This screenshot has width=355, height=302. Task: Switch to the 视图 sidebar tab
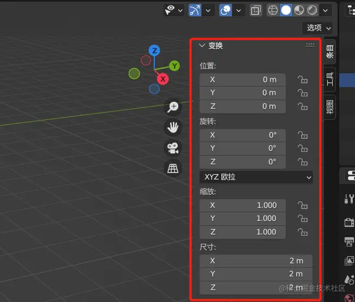pos(329,107)
